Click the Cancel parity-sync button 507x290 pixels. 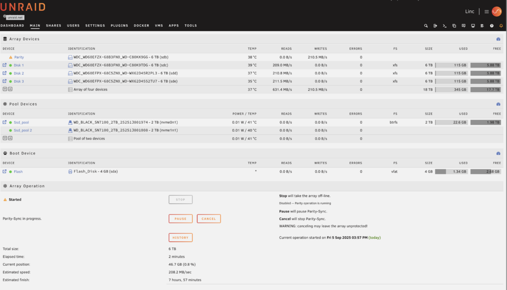tap(208, 219)
